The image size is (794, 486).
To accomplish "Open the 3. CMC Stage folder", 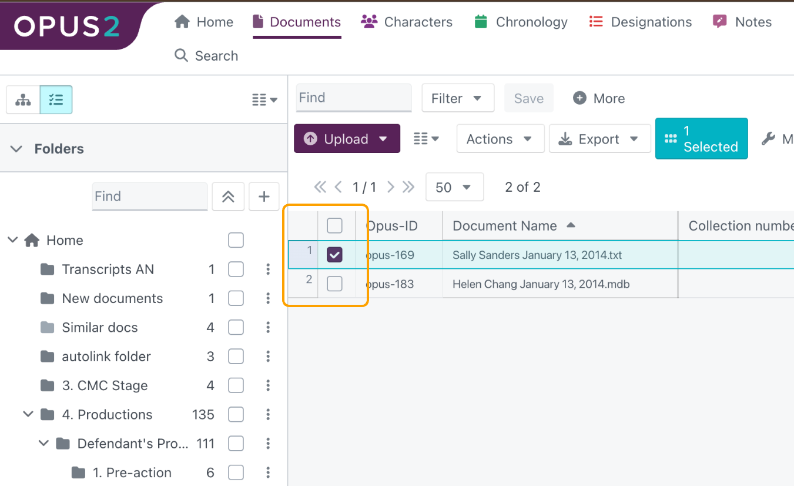I will click(105, 385).
